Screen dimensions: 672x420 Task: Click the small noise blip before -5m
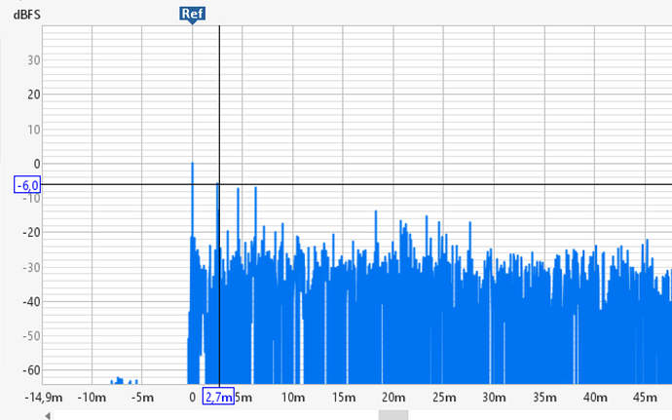pos(118,379)
